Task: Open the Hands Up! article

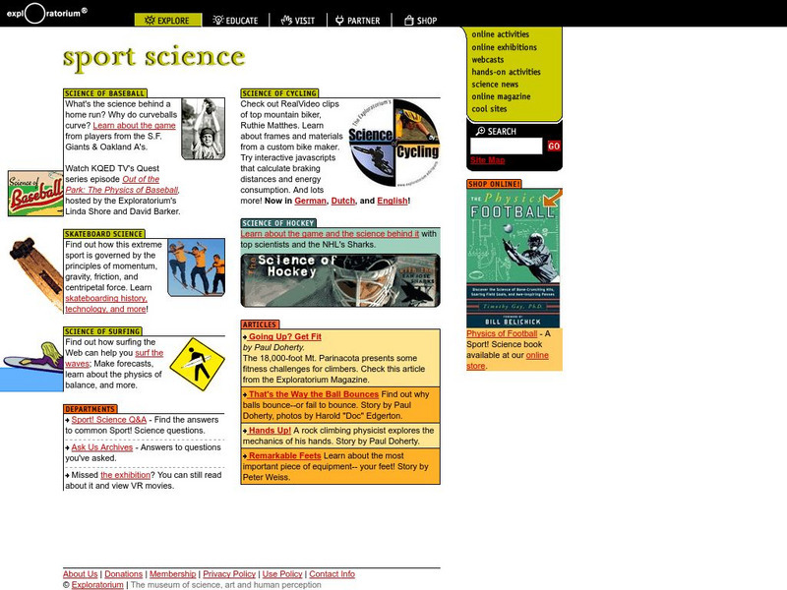Action: 270,431
